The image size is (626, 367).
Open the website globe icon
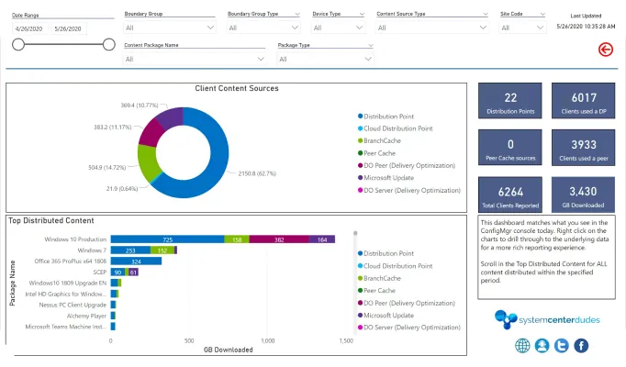tap(522, 346)
